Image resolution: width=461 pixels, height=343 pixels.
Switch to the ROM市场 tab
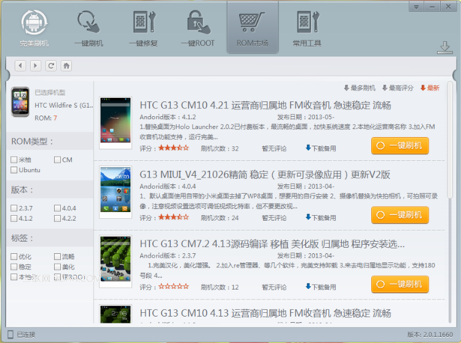coord(252,28)
